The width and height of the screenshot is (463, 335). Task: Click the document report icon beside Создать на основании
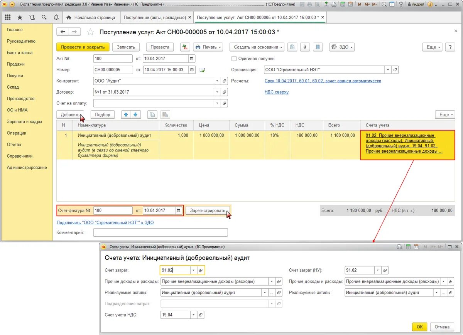[292, 47]
